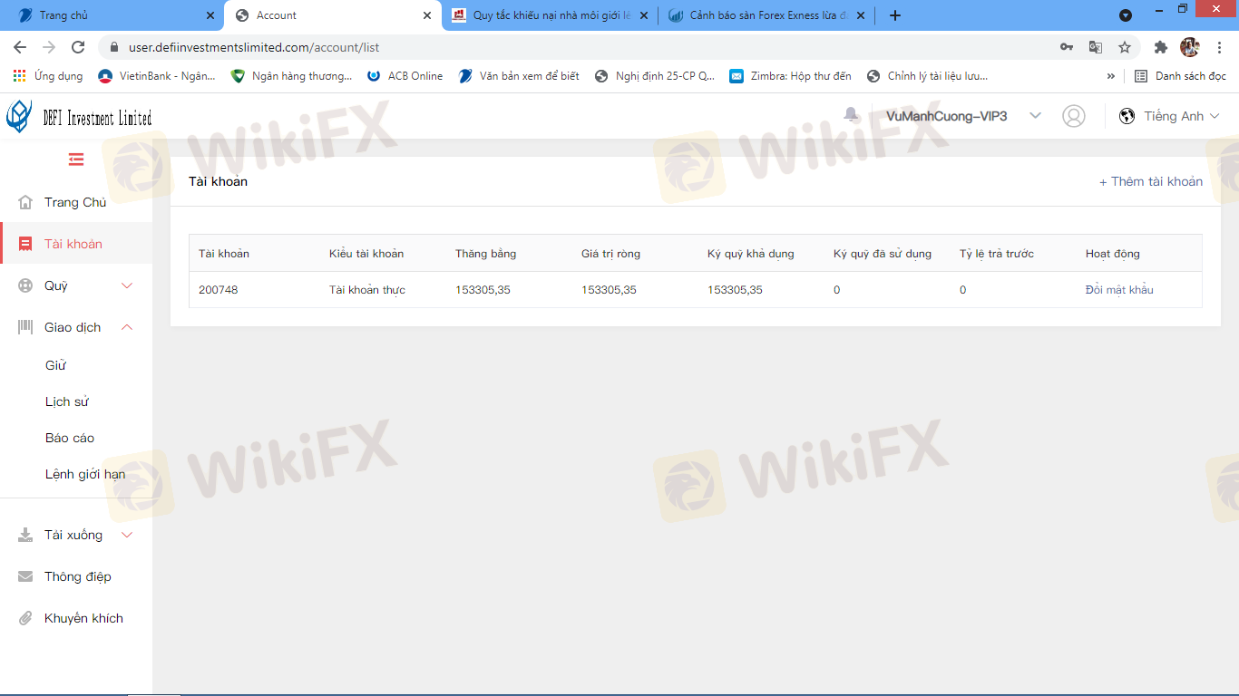Expand the Quỹ menu chevron

(127, 285)
